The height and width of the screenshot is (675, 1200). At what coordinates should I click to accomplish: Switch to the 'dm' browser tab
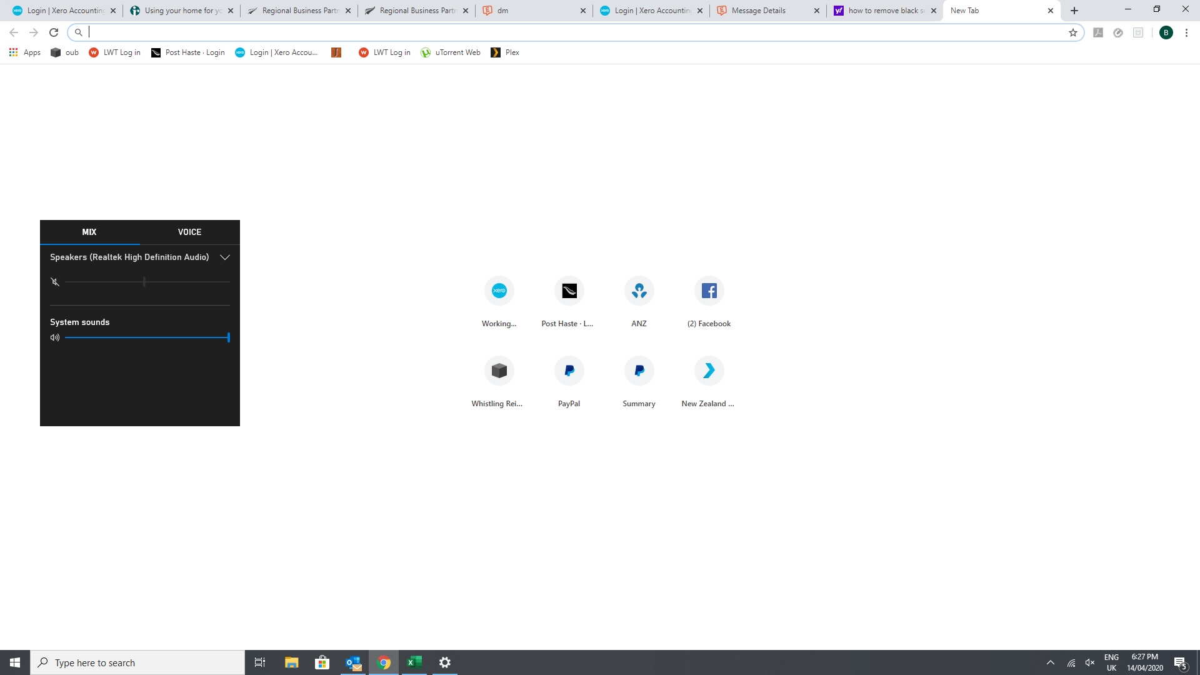[x=534, y=11]
